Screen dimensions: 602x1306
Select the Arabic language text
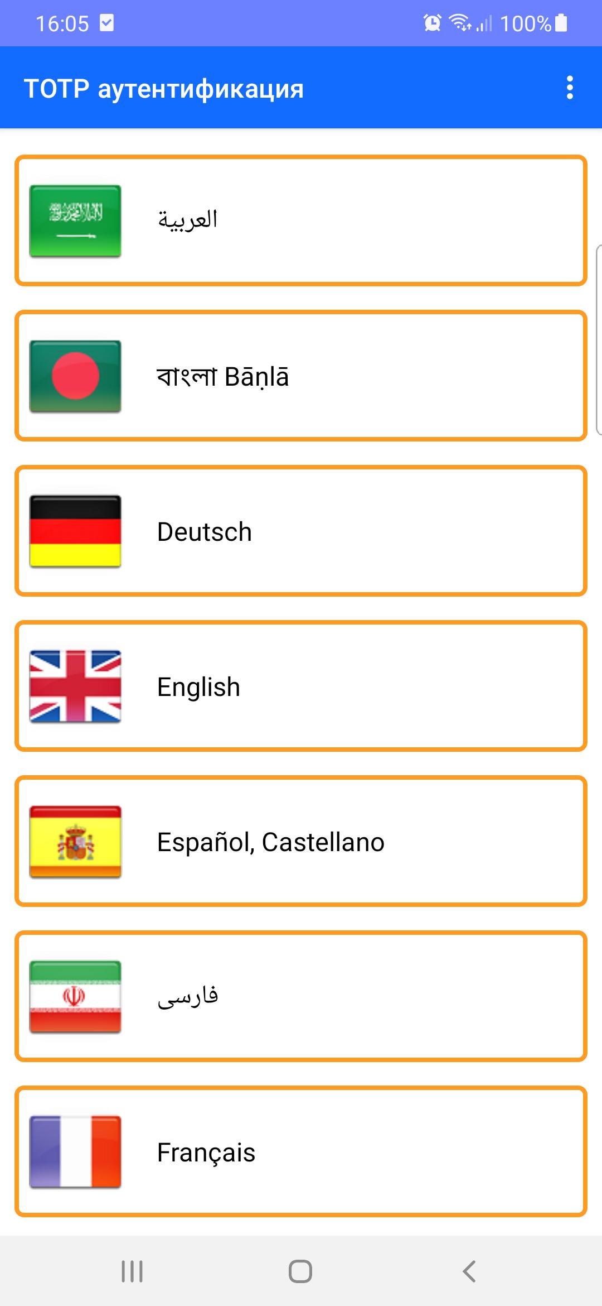click(x=187, y=219)
